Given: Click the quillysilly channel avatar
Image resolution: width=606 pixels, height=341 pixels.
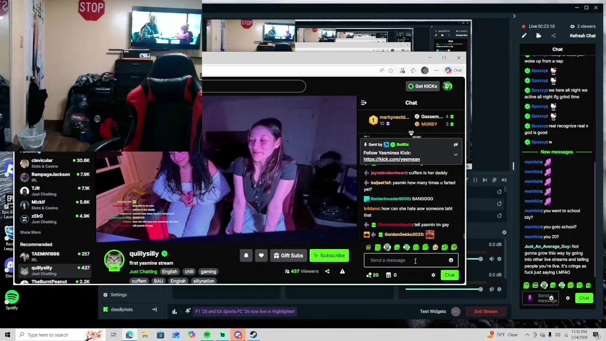Looking at the screenshot, I should click(114, 259).
